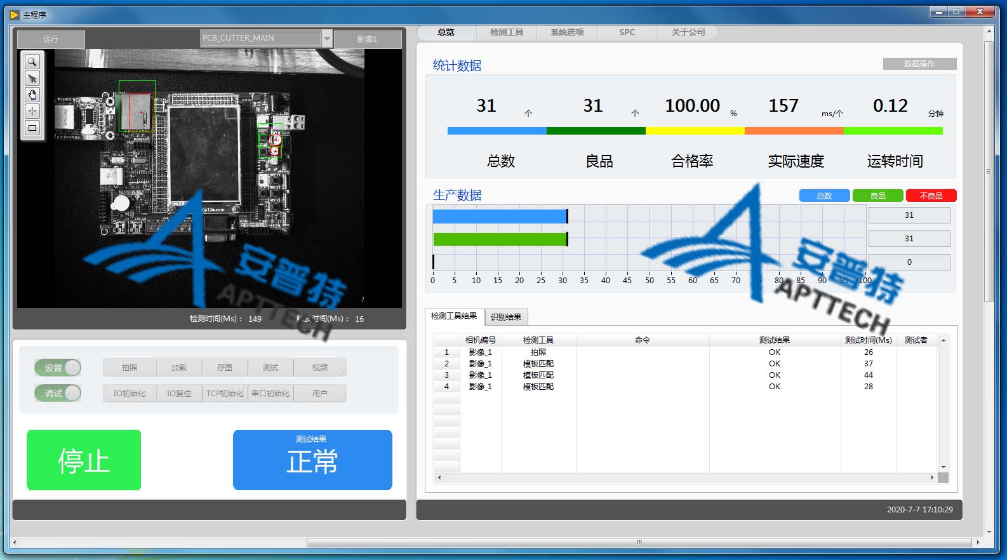Select the arrow pointer tool
Screen dimensions: 1007x560
32,78
